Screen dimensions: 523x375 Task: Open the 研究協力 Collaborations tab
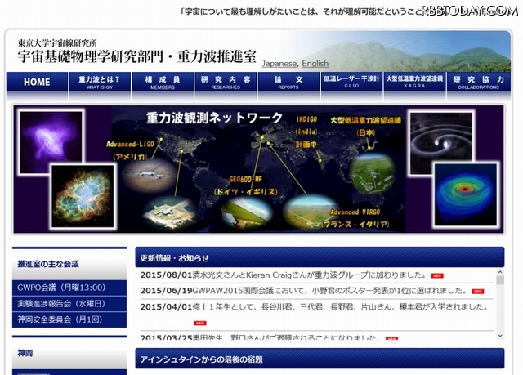pyautogui.click(x=478, y=82)
